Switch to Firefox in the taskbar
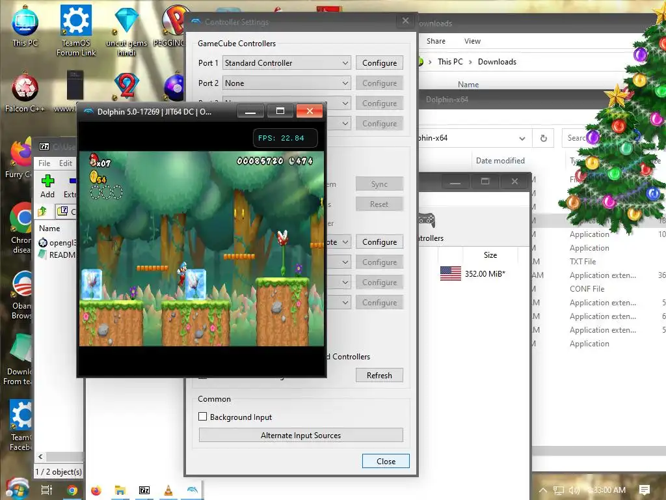666x500 pixels. pyautogui.click(x=96, y=490)
